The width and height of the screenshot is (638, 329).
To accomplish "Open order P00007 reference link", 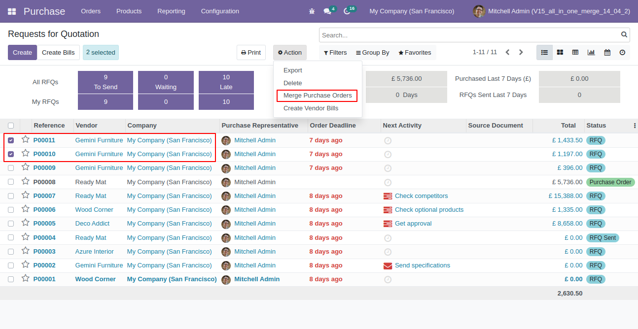I will [x=44, y=196].
